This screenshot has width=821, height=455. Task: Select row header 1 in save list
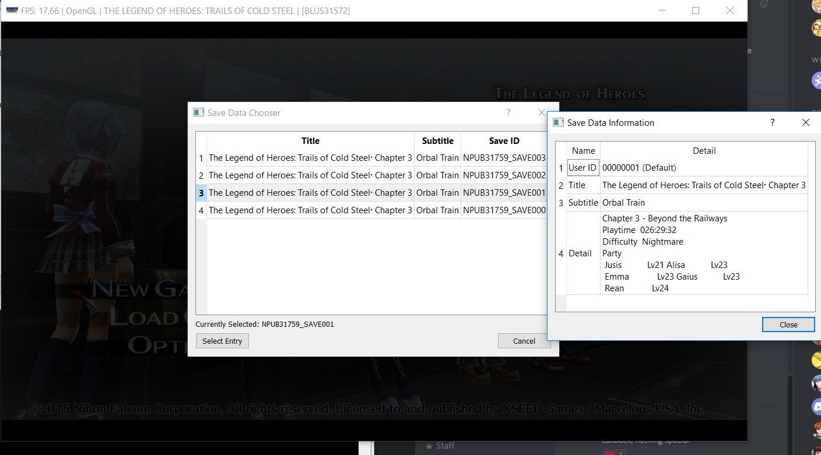pos(201,158)
